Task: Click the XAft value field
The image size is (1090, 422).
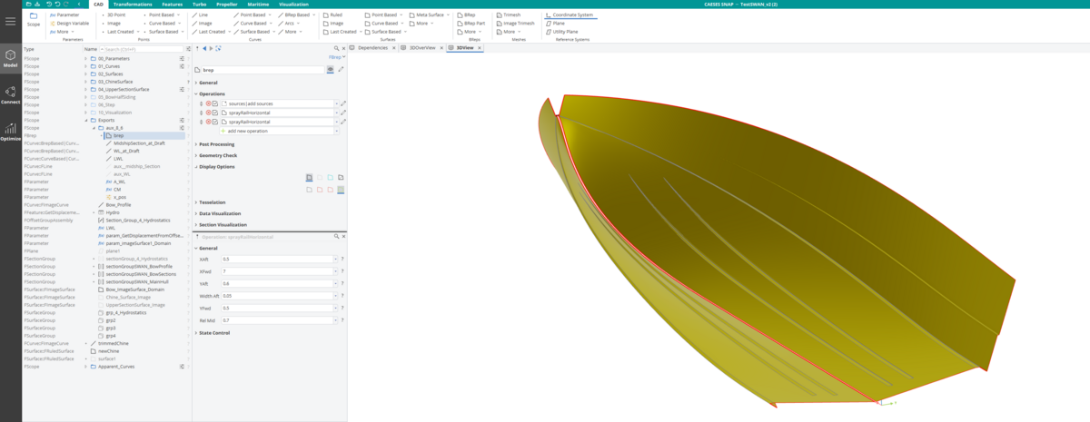Action: pyautogui.click(x=279, y=259)
